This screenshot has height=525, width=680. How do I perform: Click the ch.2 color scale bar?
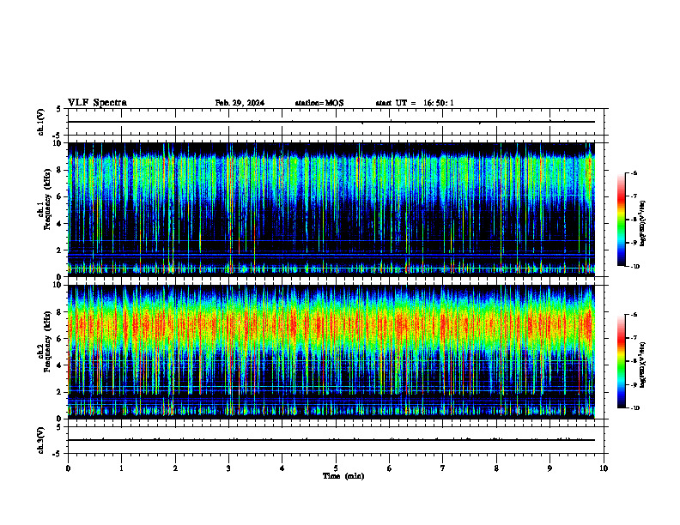click(x=621, y=361)
